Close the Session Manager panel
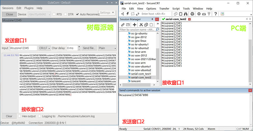Image resolution: width=253 pixels, height=131 pixels. coord(157,19)
